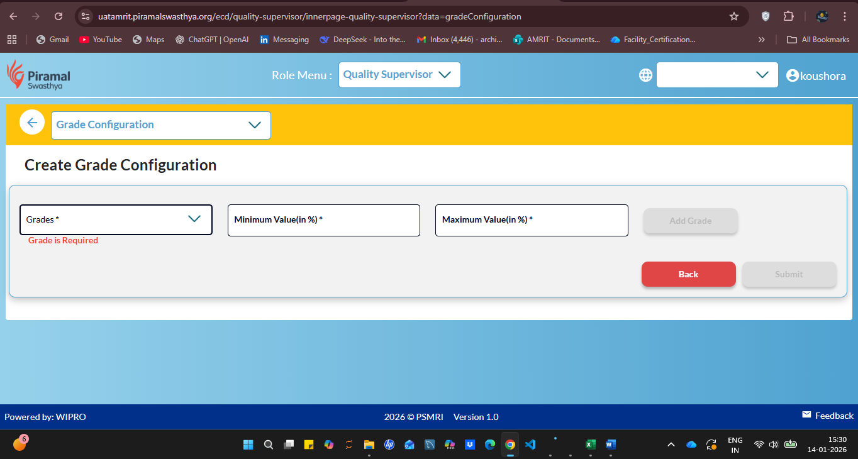The height and width of the screenshot is (459, 858).
Task: Open the Gmail bookmark
Action: coord(52,40)
